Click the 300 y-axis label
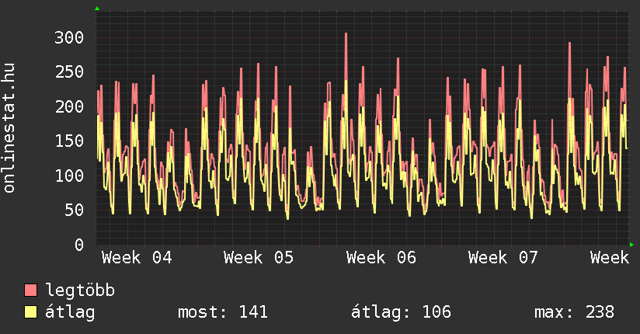The width and height of the screenshot is (640, 334). pos(68,37)
